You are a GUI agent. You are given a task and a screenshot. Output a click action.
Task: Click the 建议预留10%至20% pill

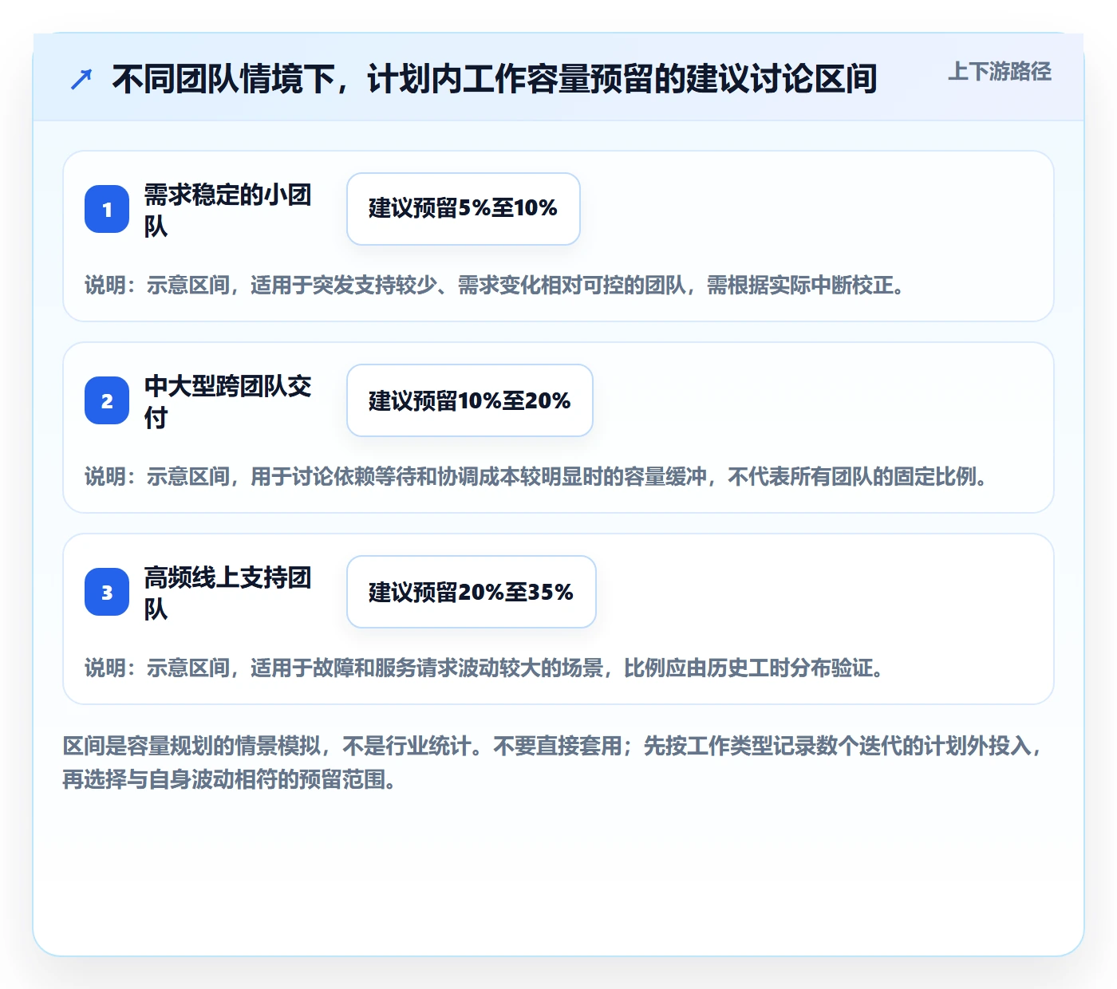coord(470,400)
